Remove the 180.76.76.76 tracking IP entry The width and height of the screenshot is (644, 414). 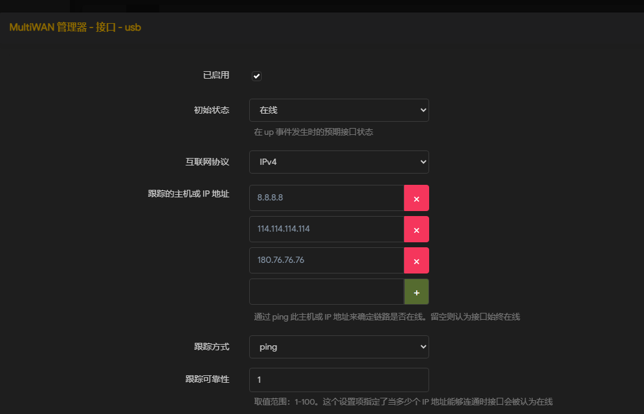coord(416,260)
